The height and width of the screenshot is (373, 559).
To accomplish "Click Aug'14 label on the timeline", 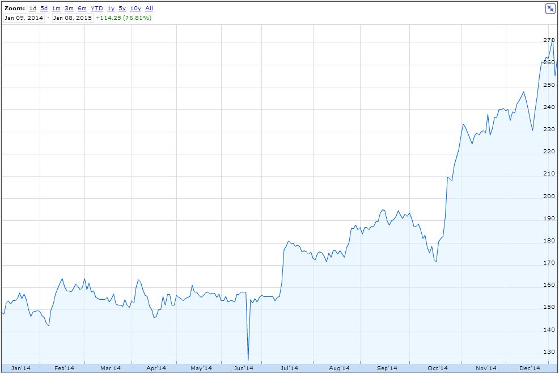I will click(339, 368).
